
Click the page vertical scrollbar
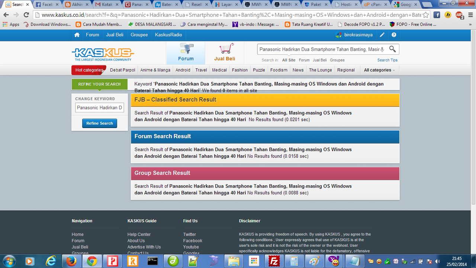pos(473,117)
